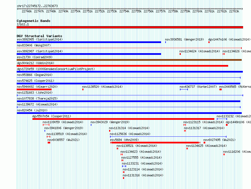Viewport: 251px width, 189px height.
Task: Click the chr17:22745172..22763673 coordinate text
Action: pos(37,6)
